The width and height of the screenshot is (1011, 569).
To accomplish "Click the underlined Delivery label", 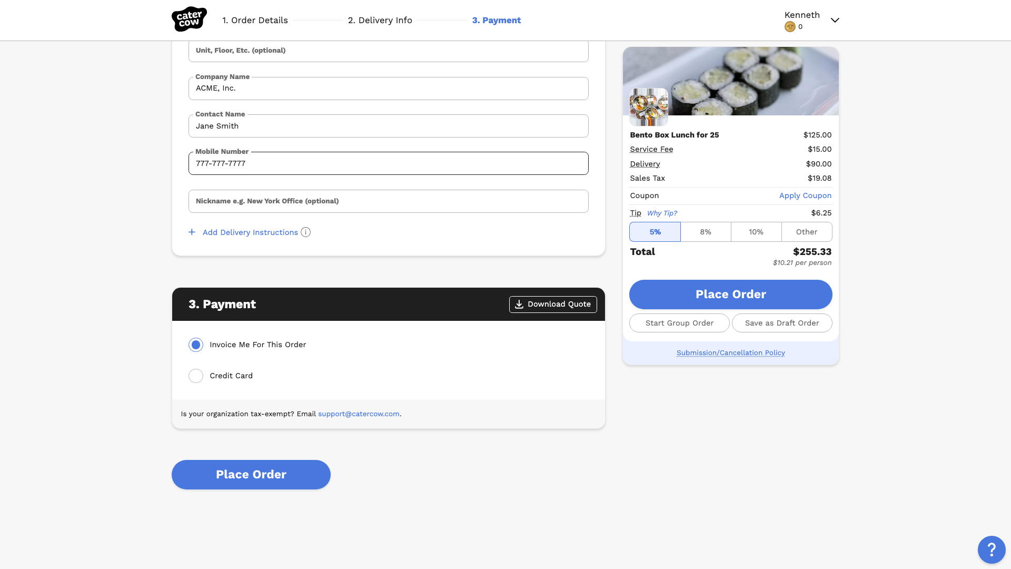I will pos(645,164).
